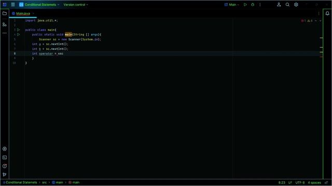Click the main class breadcrumb
332x186 pixels.
pos(58,182)
